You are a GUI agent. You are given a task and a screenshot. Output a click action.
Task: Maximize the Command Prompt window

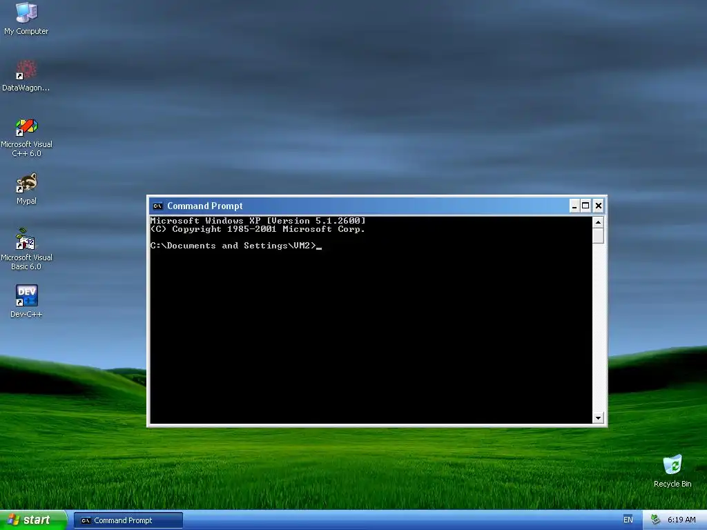click(585, 206)
